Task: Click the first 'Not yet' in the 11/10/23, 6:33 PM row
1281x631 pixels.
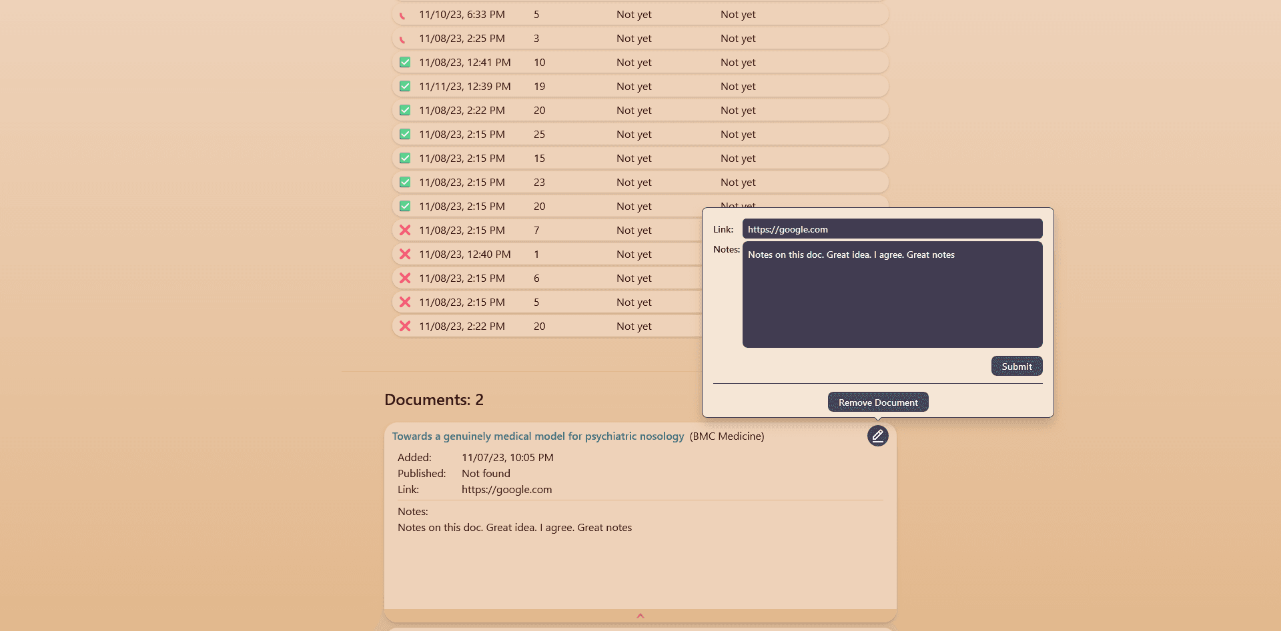Action: (634, 15)
